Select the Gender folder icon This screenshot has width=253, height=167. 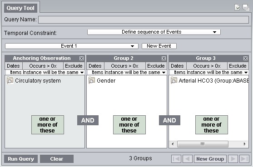[92, 80]
